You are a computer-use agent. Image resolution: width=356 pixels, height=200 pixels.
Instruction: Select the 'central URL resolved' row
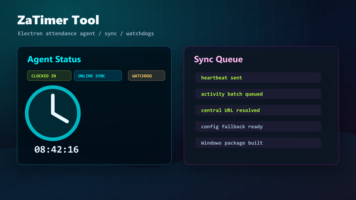(258, 110)
